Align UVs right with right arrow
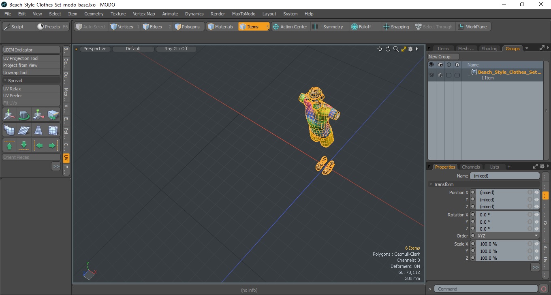Viewport: 551px width, 295px height. pos(53,145)
